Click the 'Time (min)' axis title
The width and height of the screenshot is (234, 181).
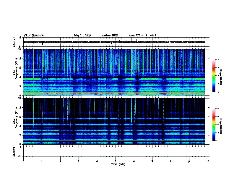118,164
